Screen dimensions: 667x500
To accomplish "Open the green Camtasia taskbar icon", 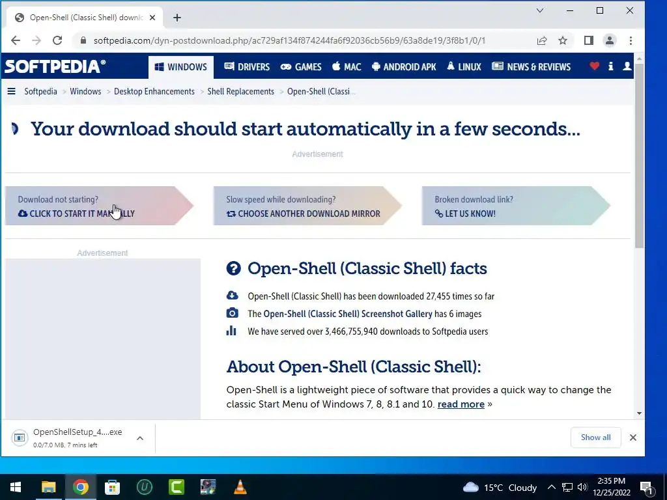I will (x=177, y=487).
